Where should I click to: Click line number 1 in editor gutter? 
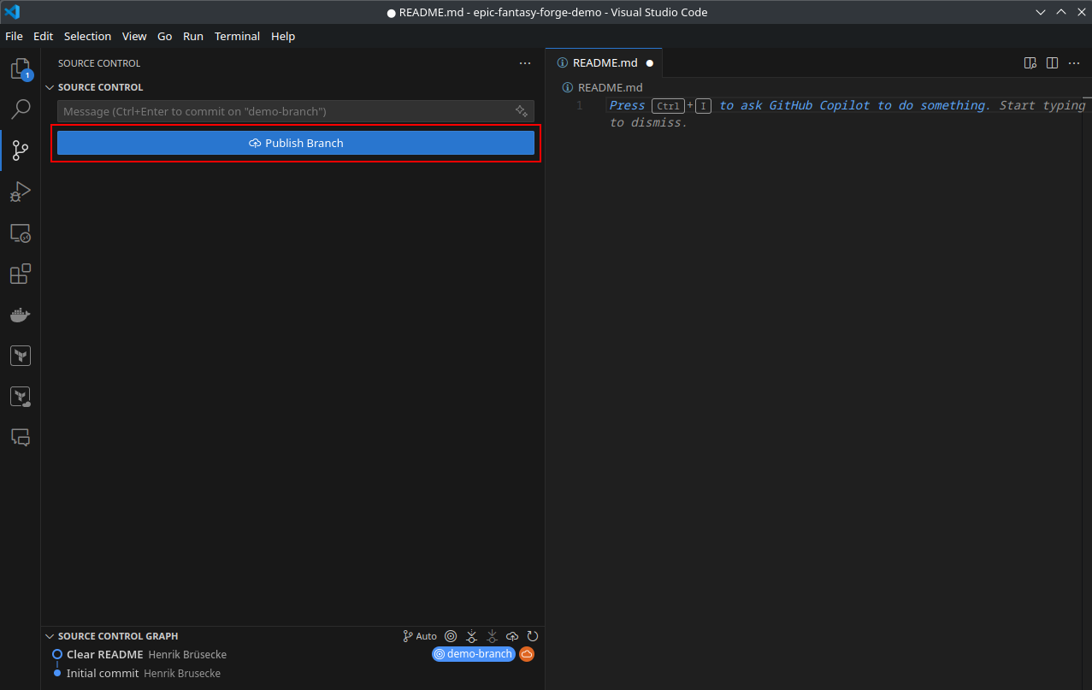click(579, 105)
